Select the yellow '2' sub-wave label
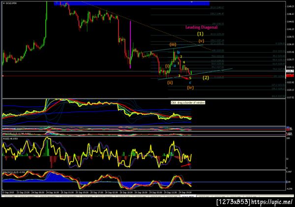295x207 pixels. (181, 57)
